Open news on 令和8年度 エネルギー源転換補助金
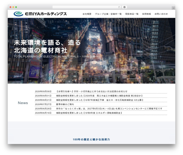Image resolution: width=183 pixels, height=155 pixels. point(89,113)
